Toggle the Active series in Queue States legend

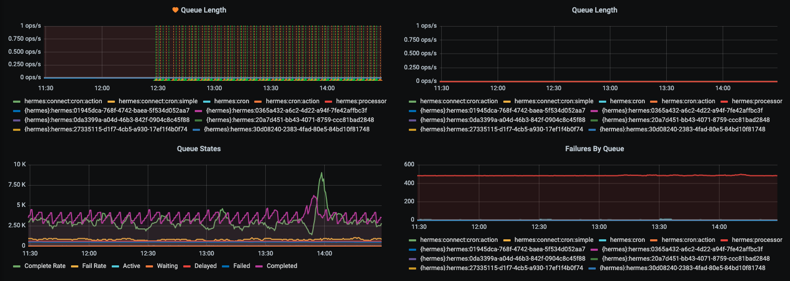click(132, 266)
